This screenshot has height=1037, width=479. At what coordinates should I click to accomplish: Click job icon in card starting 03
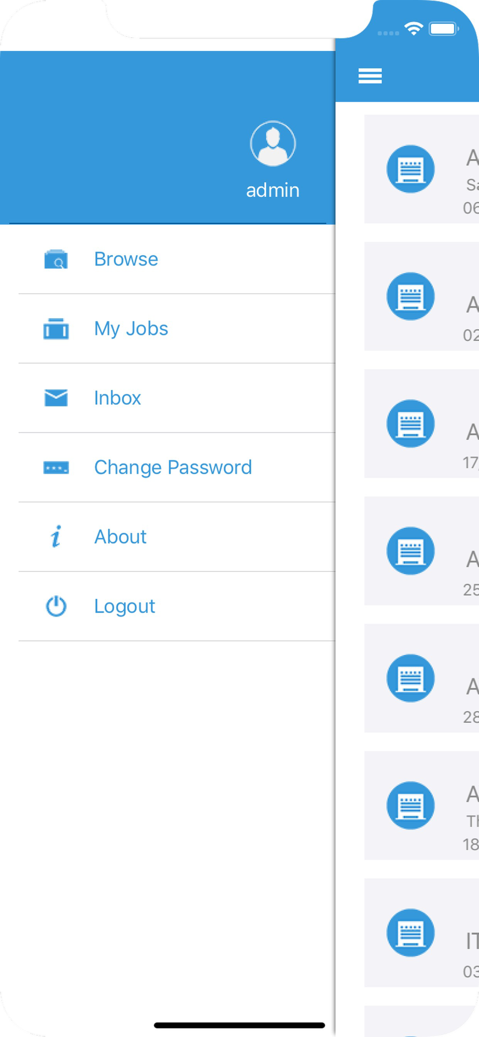coord(411,933)
